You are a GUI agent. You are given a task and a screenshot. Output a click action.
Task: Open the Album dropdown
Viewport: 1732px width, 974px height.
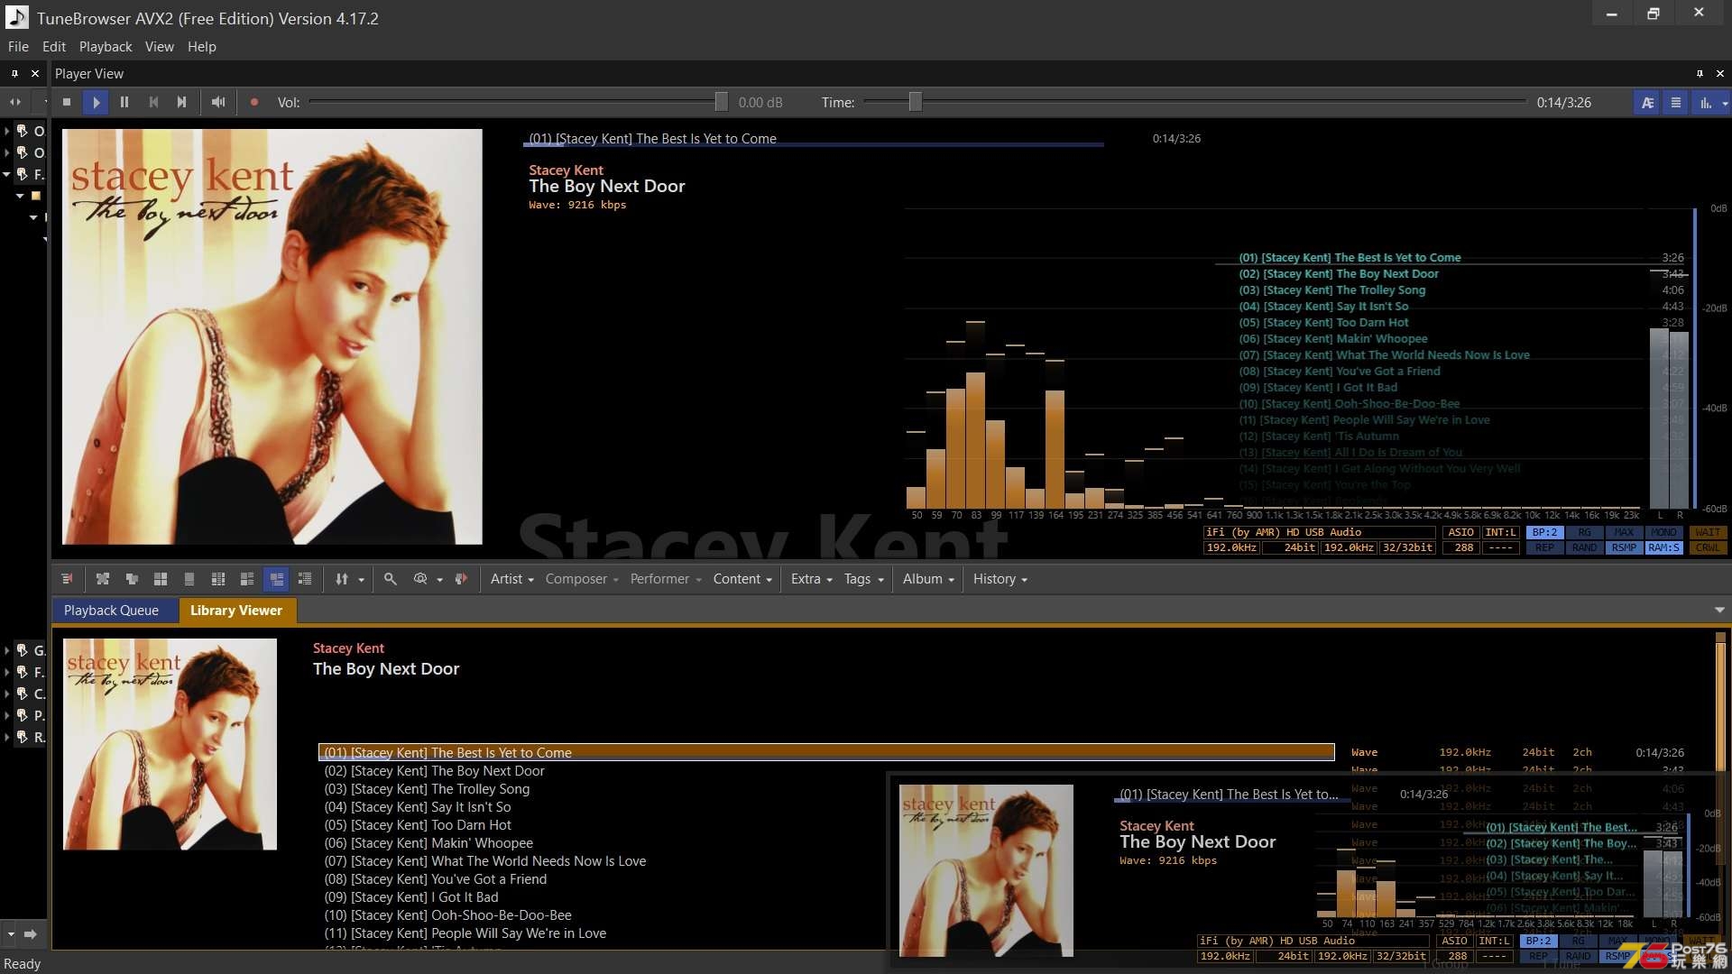click(928, 579)
